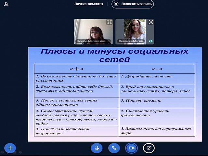Click the green headphones icon
This screenshot has width=208, height=156.
click(x=150, y=41)
